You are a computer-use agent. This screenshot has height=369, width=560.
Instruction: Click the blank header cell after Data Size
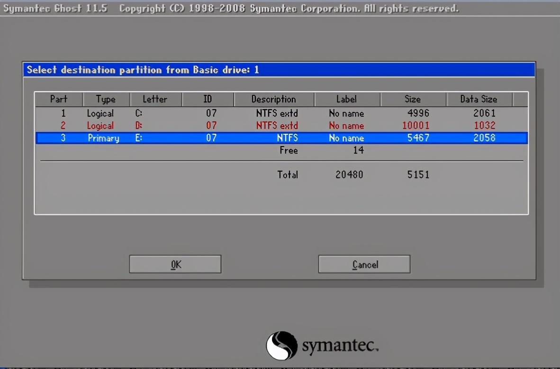(520, 99)
